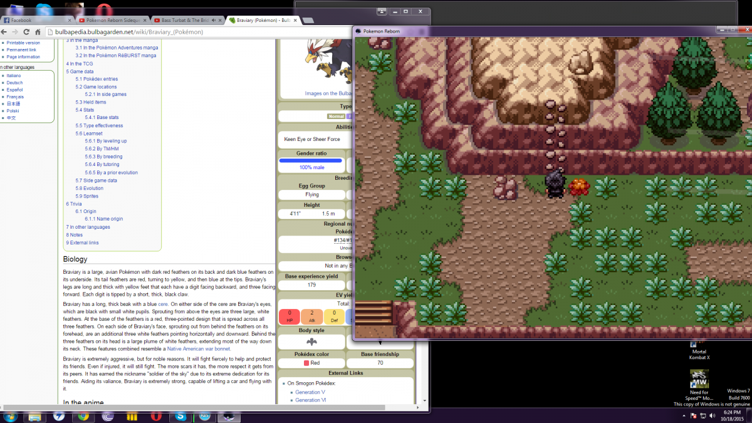Viewport: 752px width, 423px height.
Task: Switch language to Italiano
Action: coord(14,75)
